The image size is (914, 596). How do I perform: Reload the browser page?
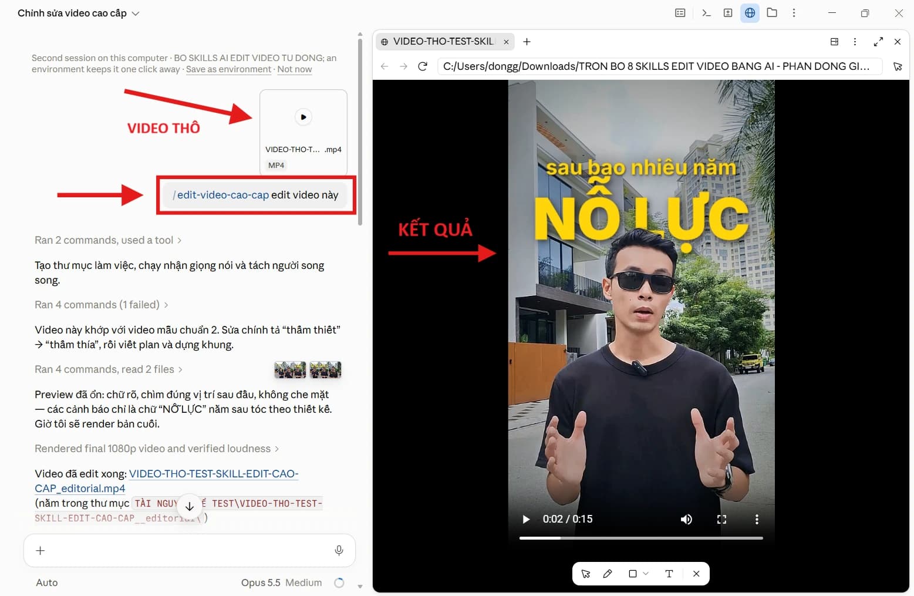tap(422, 66)
